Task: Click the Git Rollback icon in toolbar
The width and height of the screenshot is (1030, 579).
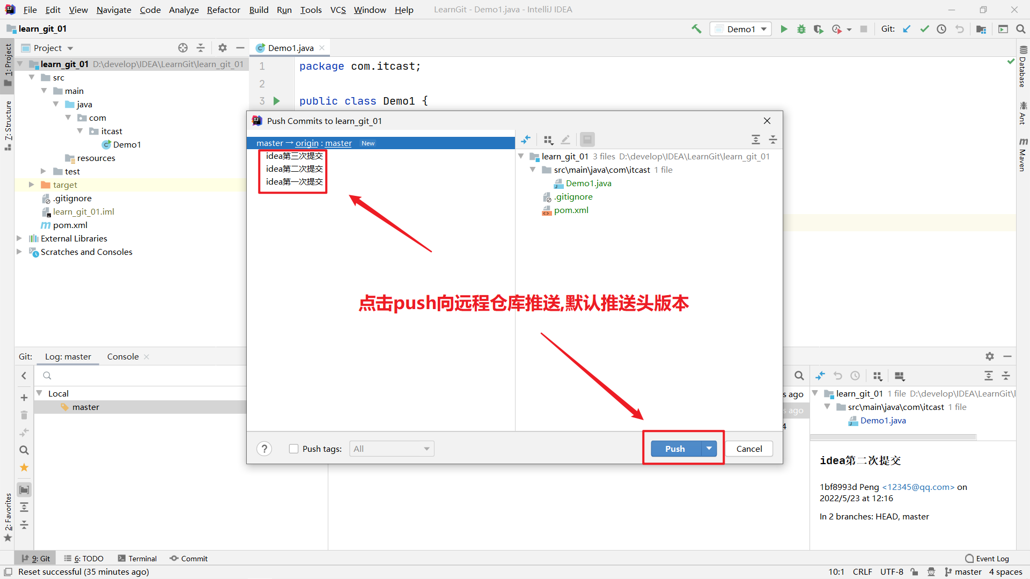Action: coord(959,29)
